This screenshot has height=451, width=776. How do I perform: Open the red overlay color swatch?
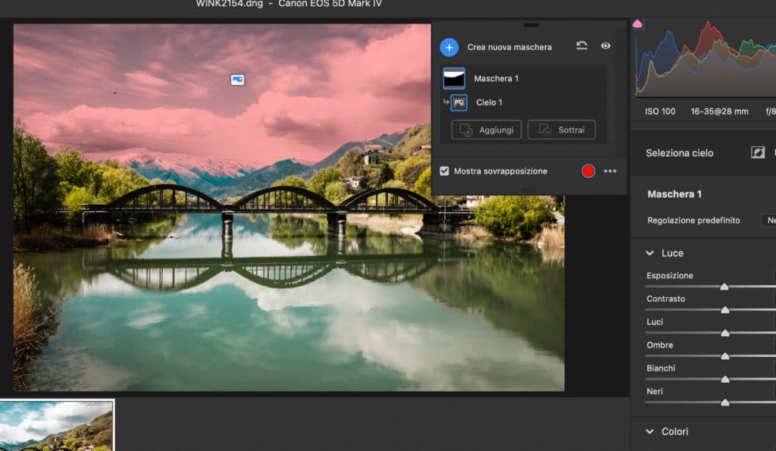tap(588, 171)
